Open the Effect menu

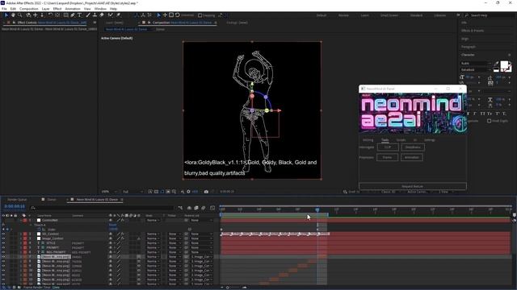point(57,9)
